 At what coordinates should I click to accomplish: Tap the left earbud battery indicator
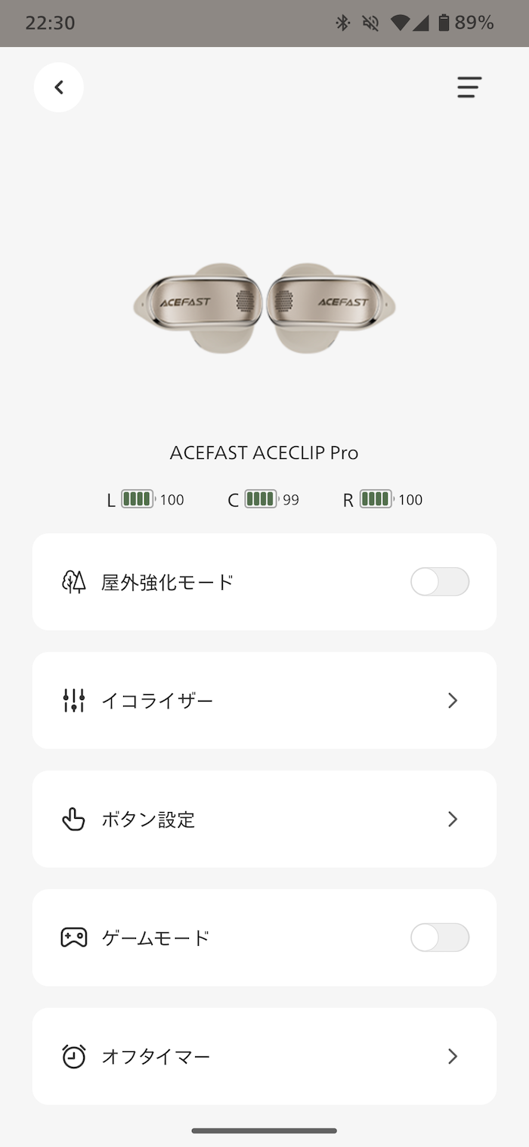coord(138,499)
